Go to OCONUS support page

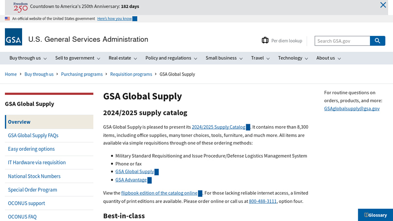(x=49, y=203)
